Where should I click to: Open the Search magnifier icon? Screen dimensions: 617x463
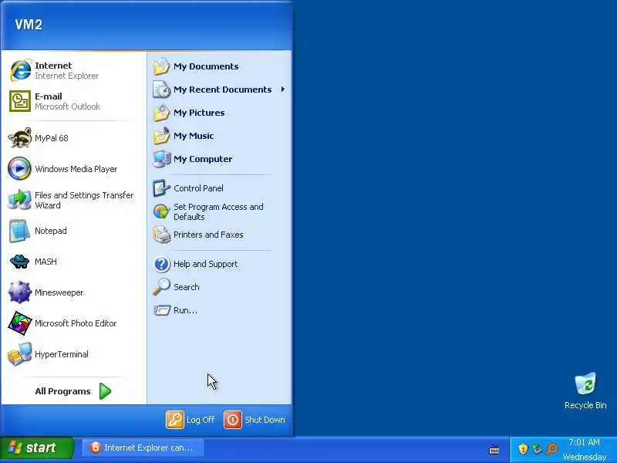pos(161,286)
